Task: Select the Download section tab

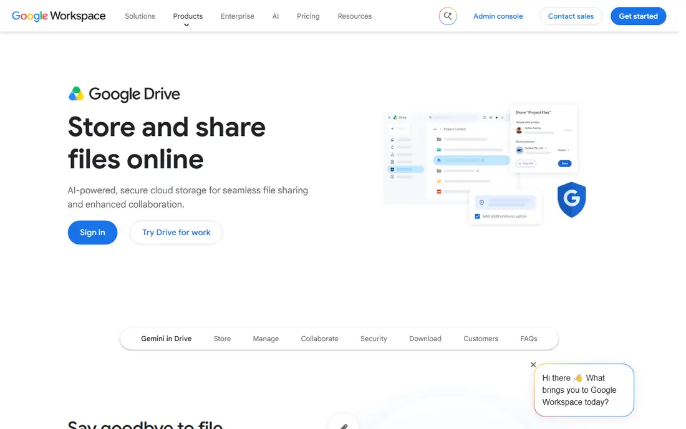Action: 425,339
